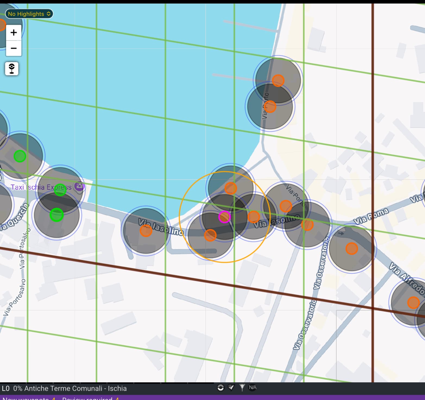This screenshot has height=400, width=425.
Task: Select orange marker on the shoreline inside yellow ring
Action: tap(231, 188)
